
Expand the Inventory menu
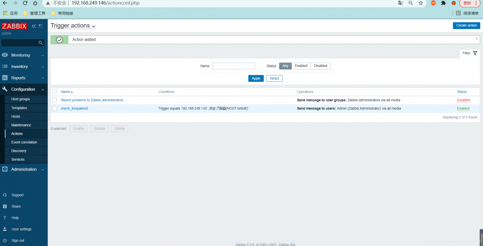(x=43, y=67)
